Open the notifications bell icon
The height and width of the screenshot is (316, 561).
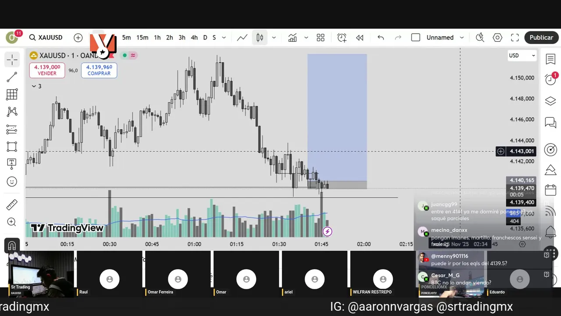(x=550, y=232)
